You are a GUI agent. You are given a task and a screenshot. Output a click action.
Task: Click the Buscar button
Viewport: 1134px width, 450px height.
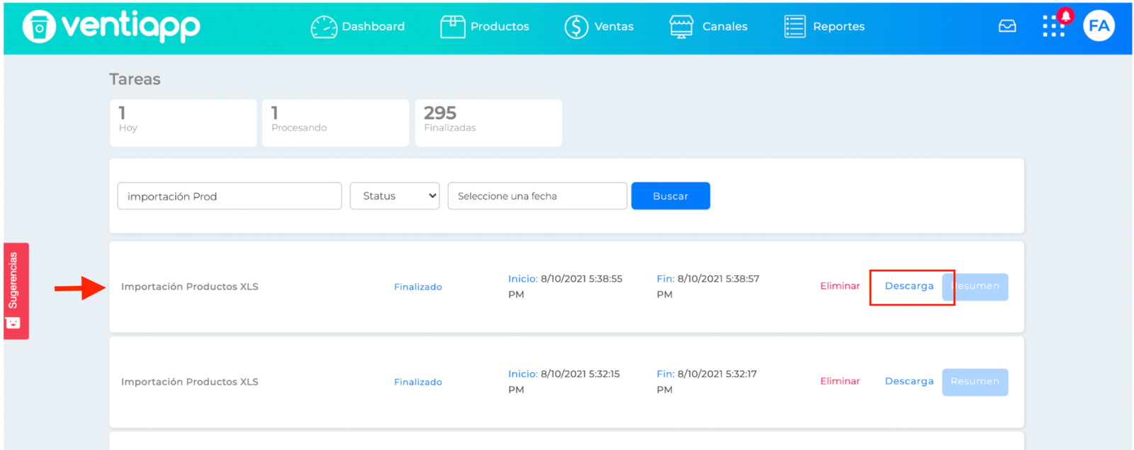click(x=670, y=196)
